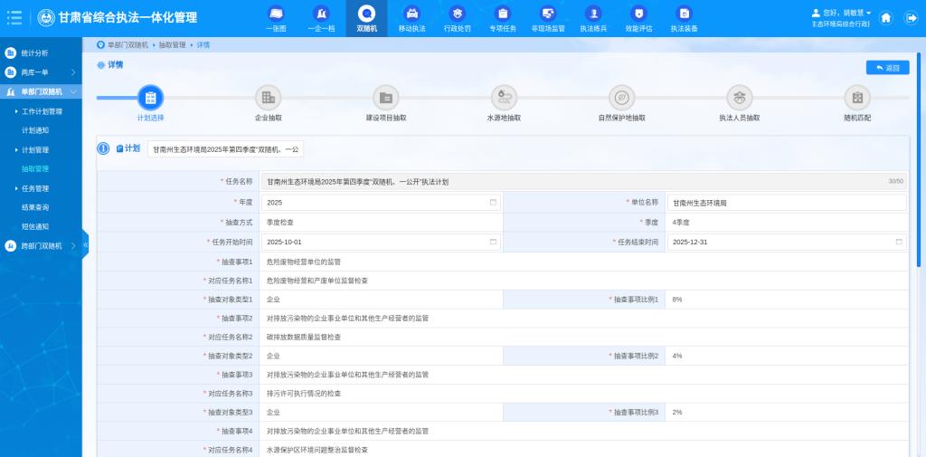The width and height of the screenshot is (926, 457).
Task: Open the 执法装备 module icon
Action: (684, 14)
